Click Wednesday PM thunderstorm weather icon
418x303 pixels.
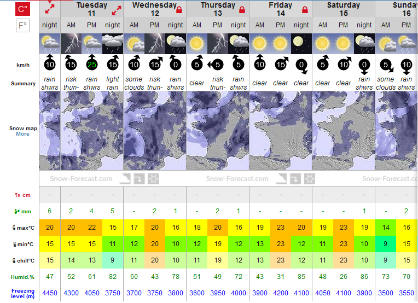pos(155,44)
